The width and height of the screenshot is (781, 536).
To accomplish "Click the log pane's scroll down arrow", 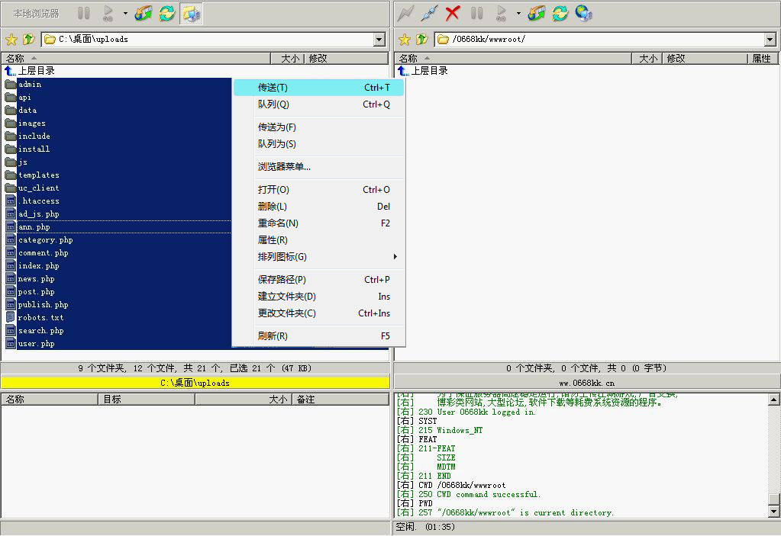I will point(773,511).
